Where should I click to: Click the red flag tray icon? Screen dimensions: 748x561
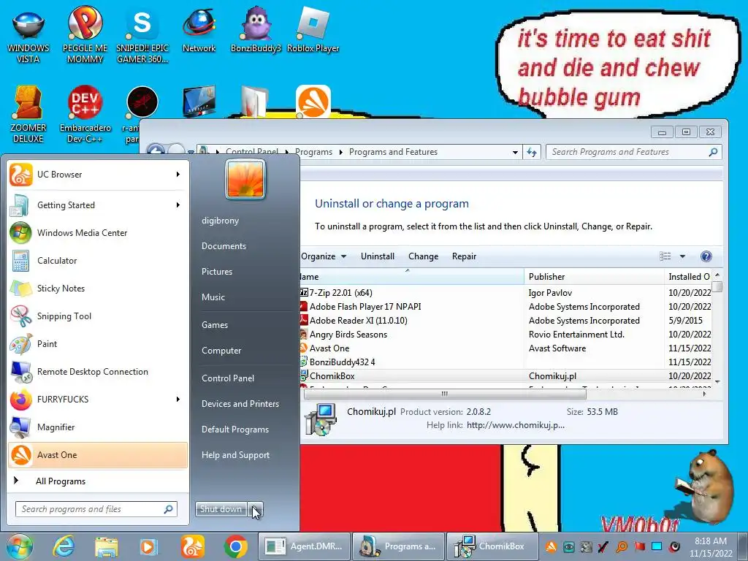pyautogui.click(x=640, y=546)
